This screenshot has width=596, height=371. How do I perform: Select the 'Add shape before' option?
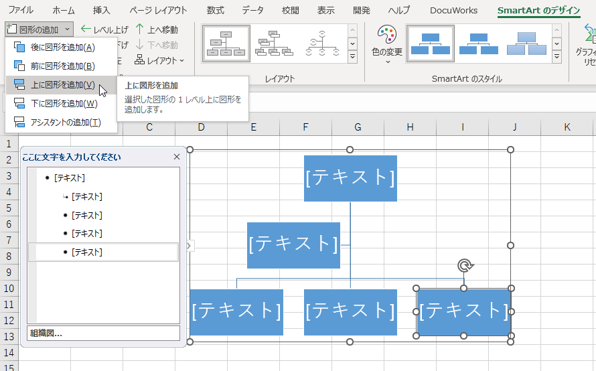(x=62, y=66)
